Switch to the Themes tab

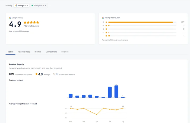[x=38, y=52]
